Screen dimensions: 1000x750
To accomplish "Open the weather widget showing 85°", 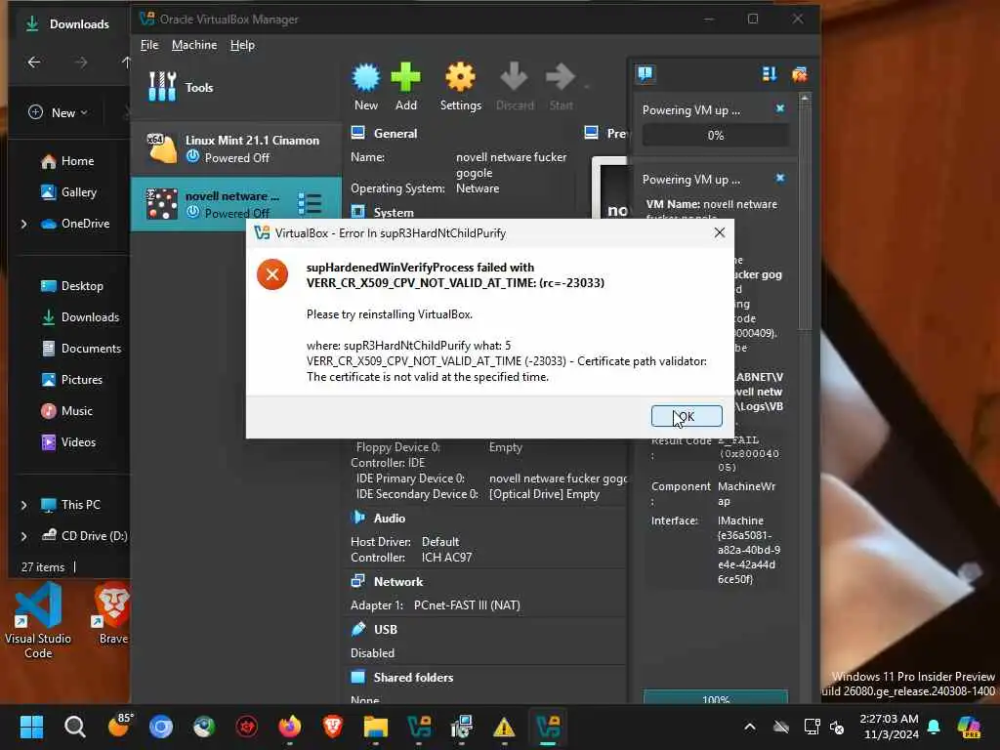I will [x=118, y=726].
